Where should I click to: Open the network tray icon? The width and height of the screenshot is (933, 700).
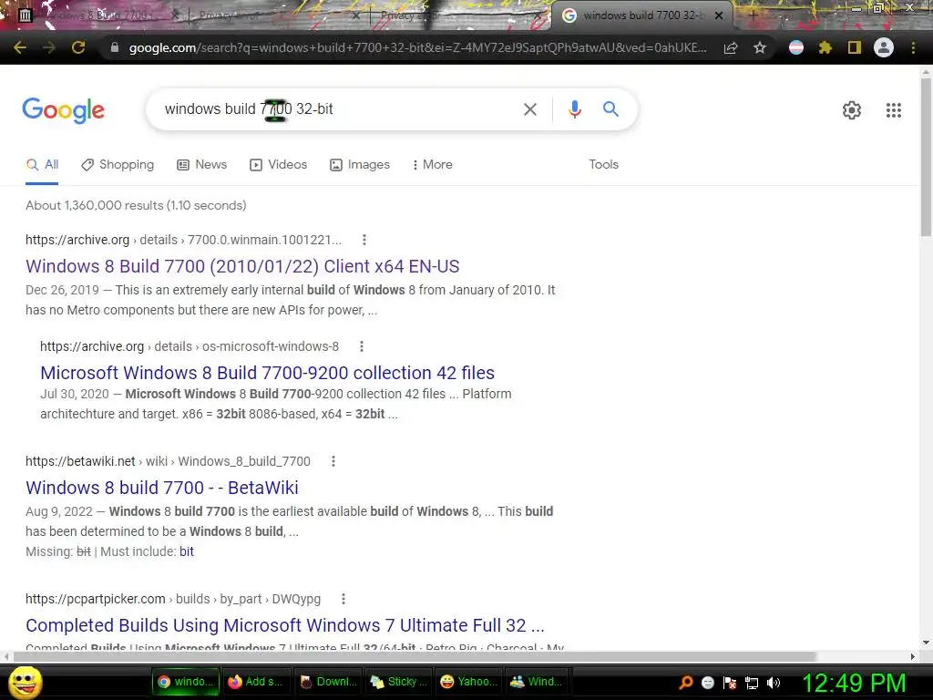tap(752, 682)
